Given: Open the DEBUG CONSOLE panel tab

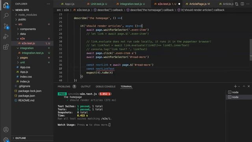Looking at the screenshot, I should 106,87.
